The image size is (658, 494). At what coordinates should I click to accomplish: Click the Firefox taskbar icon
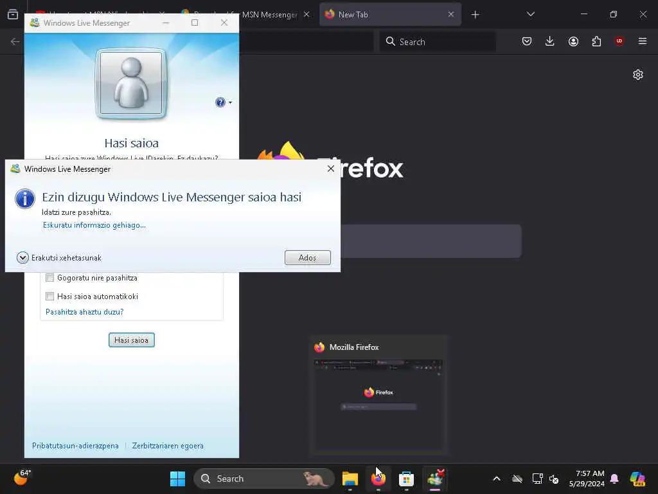pos(378,479)
